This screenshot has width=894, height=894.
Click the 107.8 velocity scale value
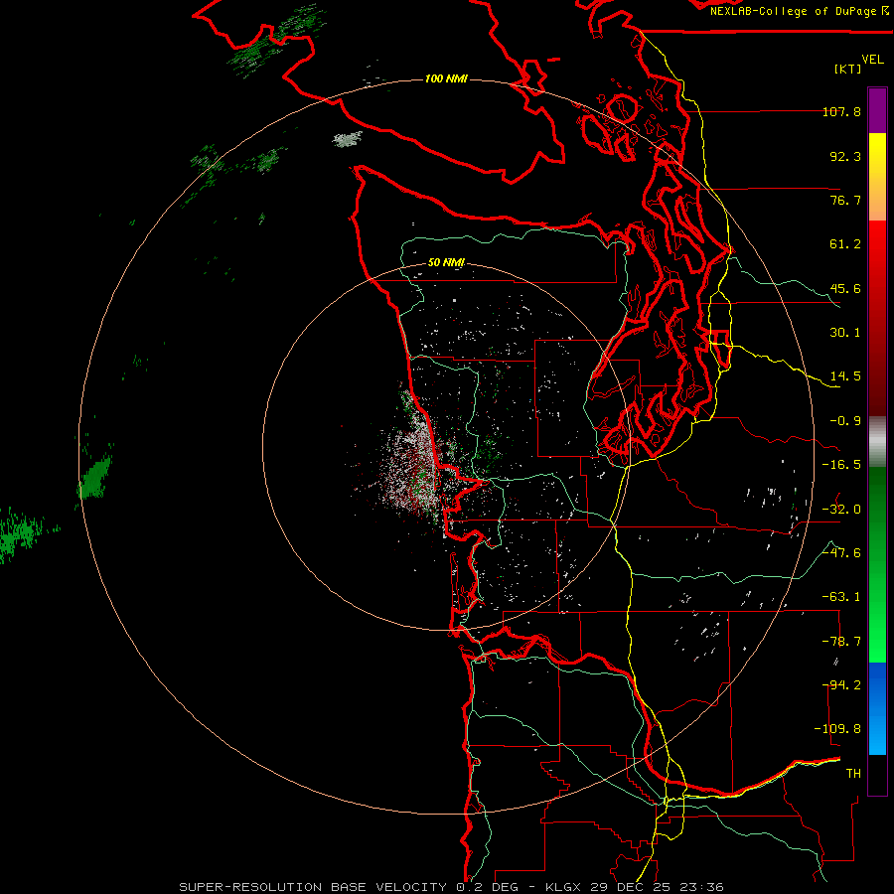coord(841,111)
